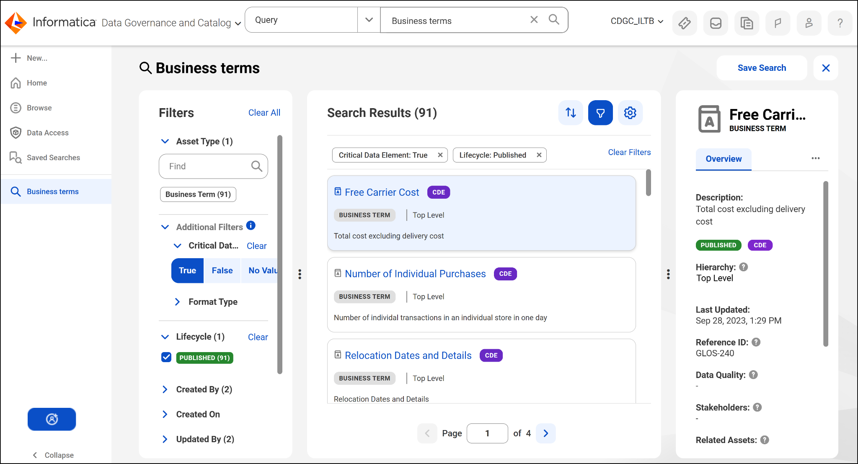Image resolution: width=858 pixels, height=464 pixels.
Task: Open the tag icon in header
Action: [x=685, y=23]
